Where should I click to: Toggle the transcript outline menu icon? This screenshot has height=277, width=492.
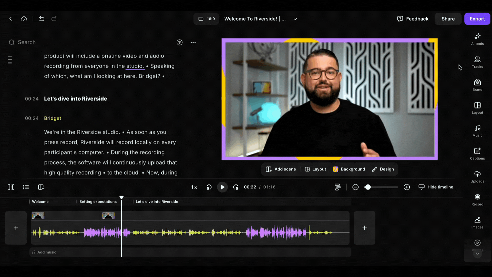[10, 60]
